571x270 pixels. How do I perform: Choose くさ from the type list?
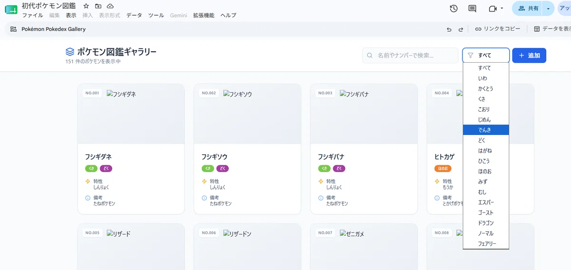point(486,99)
